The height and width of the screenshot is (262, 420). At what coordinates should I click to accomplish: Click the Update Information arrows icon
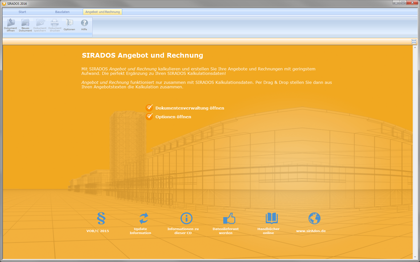[144, 218]
